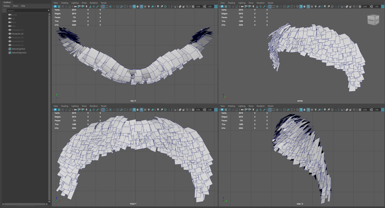Click the gamma value field in the top -Z panel

210,6
